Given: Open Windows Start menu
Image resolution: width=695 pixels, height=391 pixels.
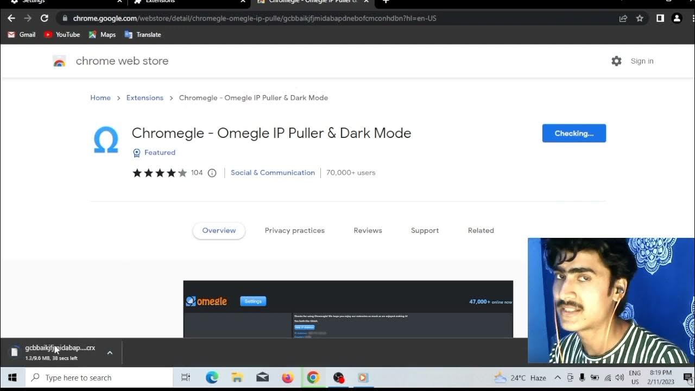Looking at the screenshot, I should coord(12,377).
